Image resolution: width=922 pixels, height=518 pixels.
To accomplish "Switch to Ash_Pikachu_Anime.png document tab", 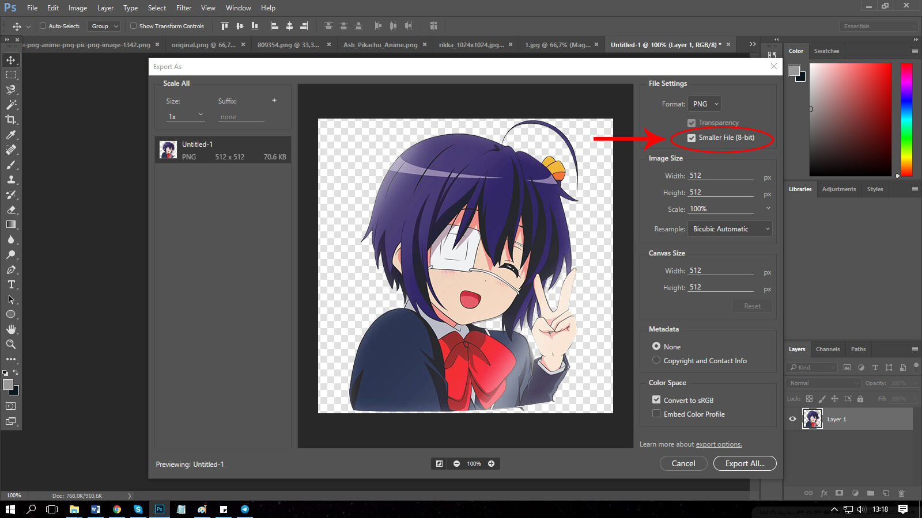I will (380, 44).
